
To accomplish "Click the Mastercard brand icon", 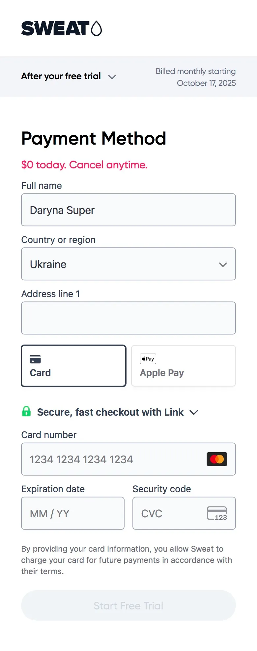I will click(217, 459).
